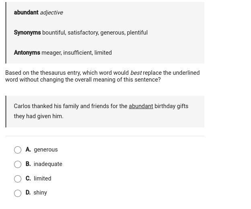
Task: Click the answer text 'generous'
Action: pos(45,150)
